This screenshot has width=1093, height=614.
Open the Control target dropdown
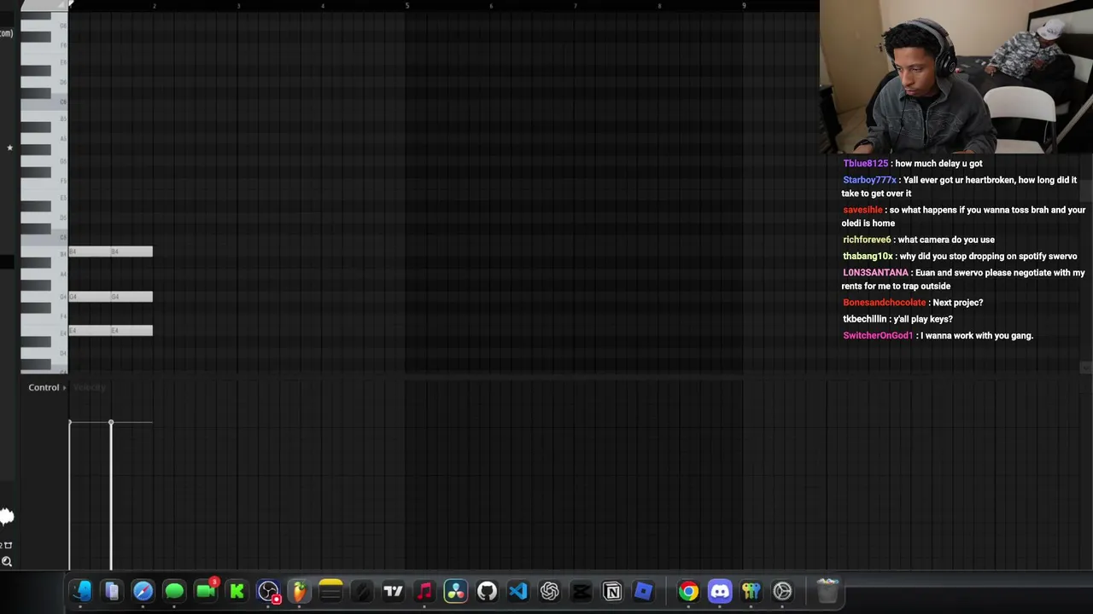tap(47, 387)
